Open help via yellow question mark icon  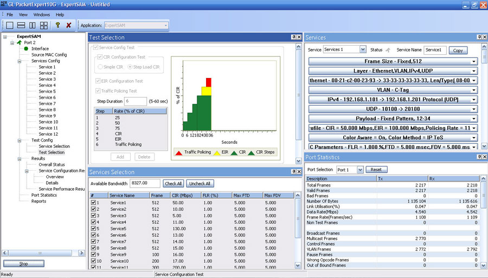[57, 25]
